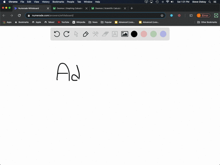Redo the whiteboard stroke
This screenshot has width=220, height=165.
(66, 34)
